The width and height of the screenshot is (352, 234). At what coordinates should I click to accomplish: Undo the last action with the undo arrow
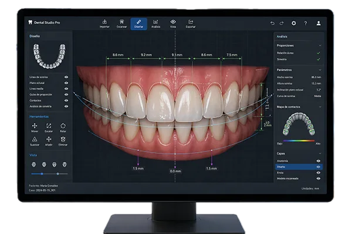pyautogui.click(x=273, y=23)
